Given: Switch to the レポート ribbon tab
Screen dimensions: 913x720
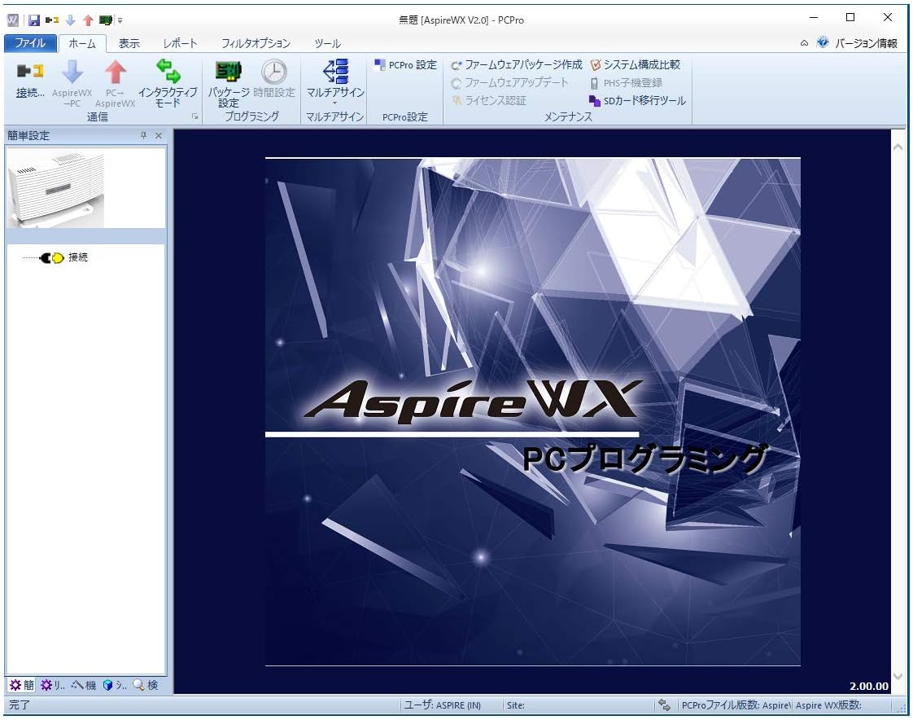Looking at the screenshot, I should tap(180, 43).
